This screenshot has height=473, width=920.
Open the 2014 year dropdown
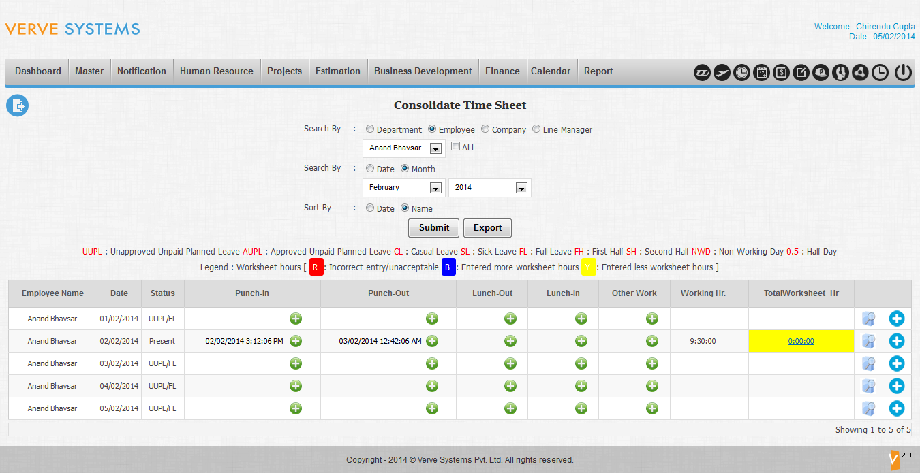pyautogui.click(x=489, y=188)
